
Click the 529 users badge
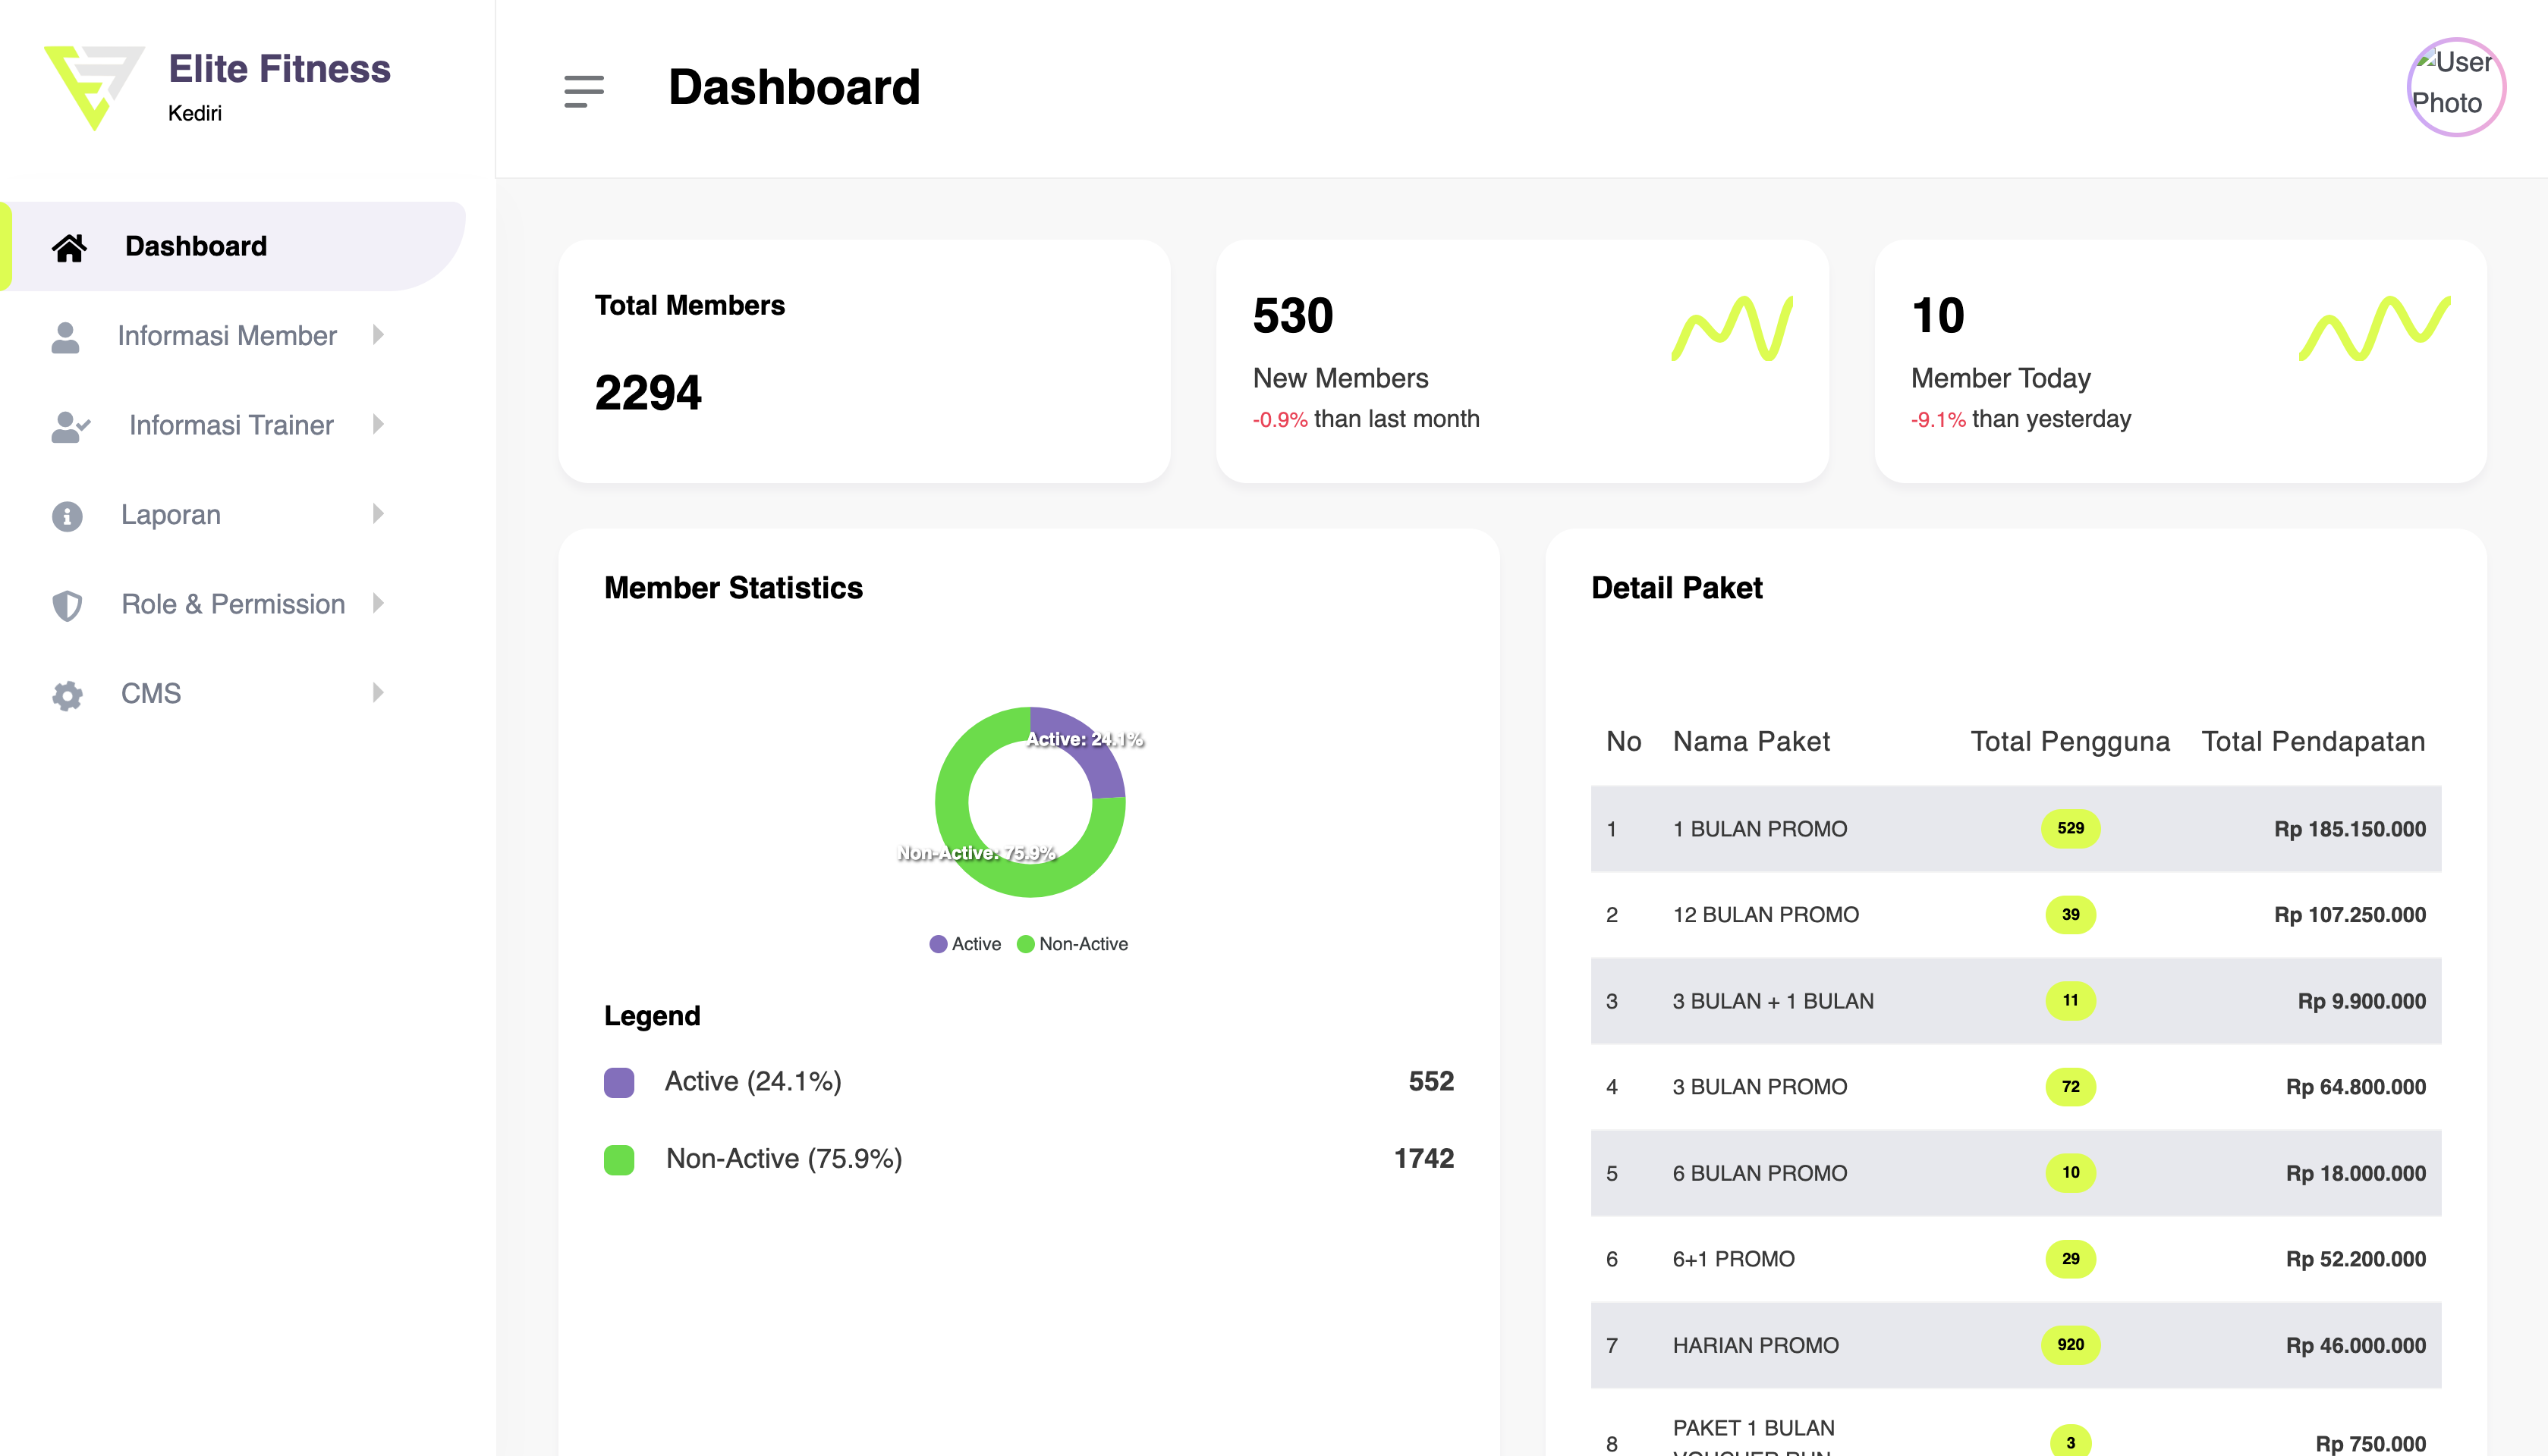tap(2070, 828)
